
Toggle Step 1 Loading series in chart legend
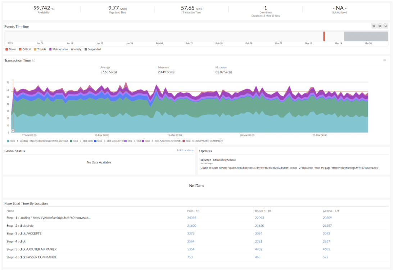point(38,141)
